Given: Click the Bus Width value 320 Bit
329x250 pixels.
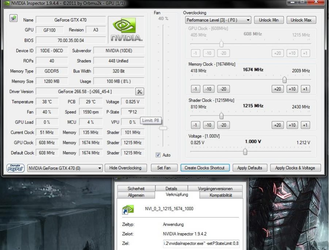Looking at the screenshot, I should pyautogui.click(x=119, y=71).
